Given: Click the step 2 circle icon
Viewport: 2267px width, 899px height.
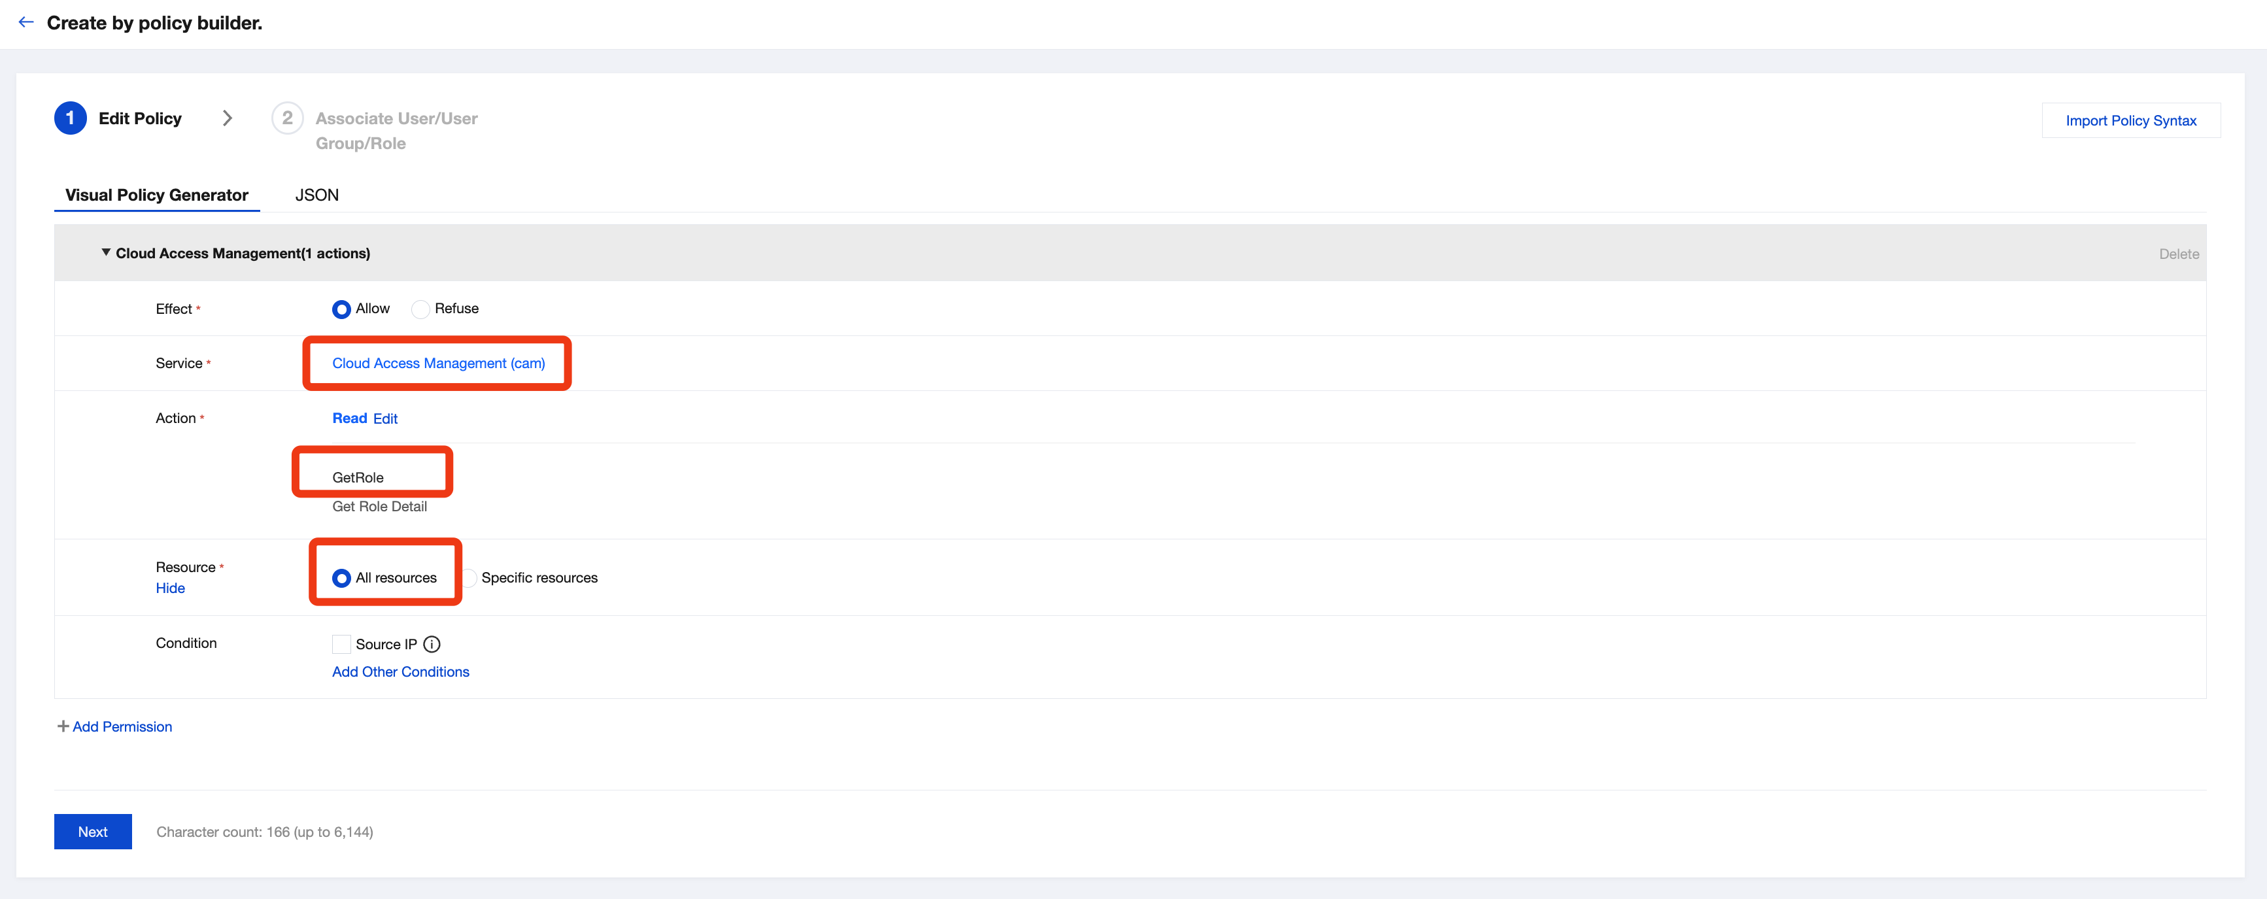Looking at the screenshot, I should pos(287,119).
